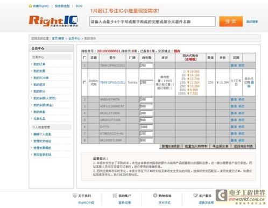Open 管理收货地址 in the sidebar

coord(42,141)
